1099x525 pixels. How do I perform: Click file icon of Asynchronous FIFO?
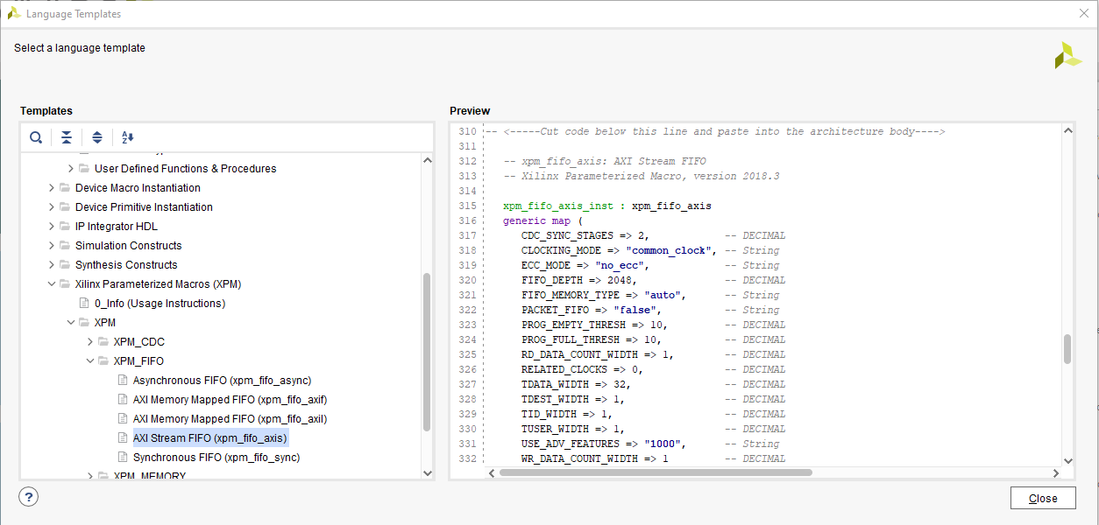(123, 381)
